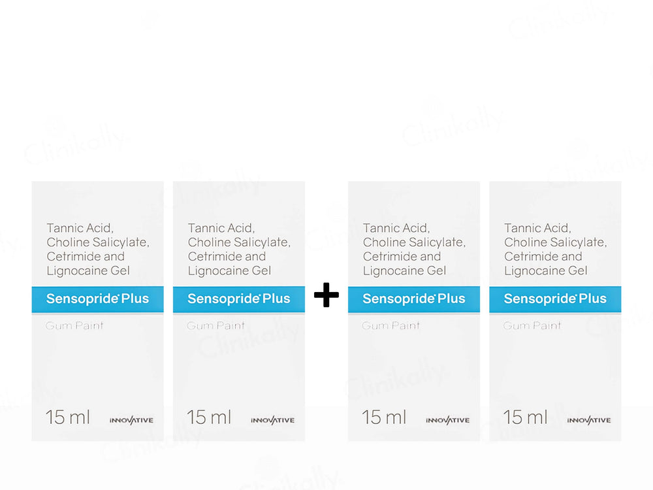
Task: Click the ingredients text on the third box
Action: click(414, 249)
